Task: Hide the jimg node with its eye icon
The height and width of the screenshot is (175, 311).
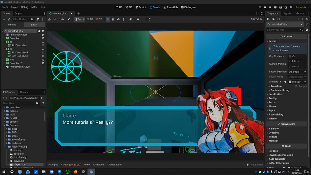Action: click(x=43, y=60)
